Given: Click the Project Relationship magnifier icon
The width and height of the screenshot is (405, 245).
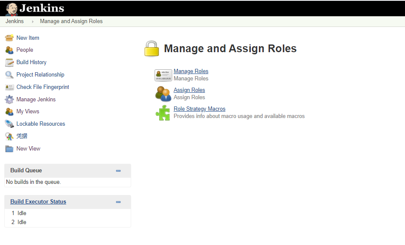Looking at the screenshot, I should 9,75.
